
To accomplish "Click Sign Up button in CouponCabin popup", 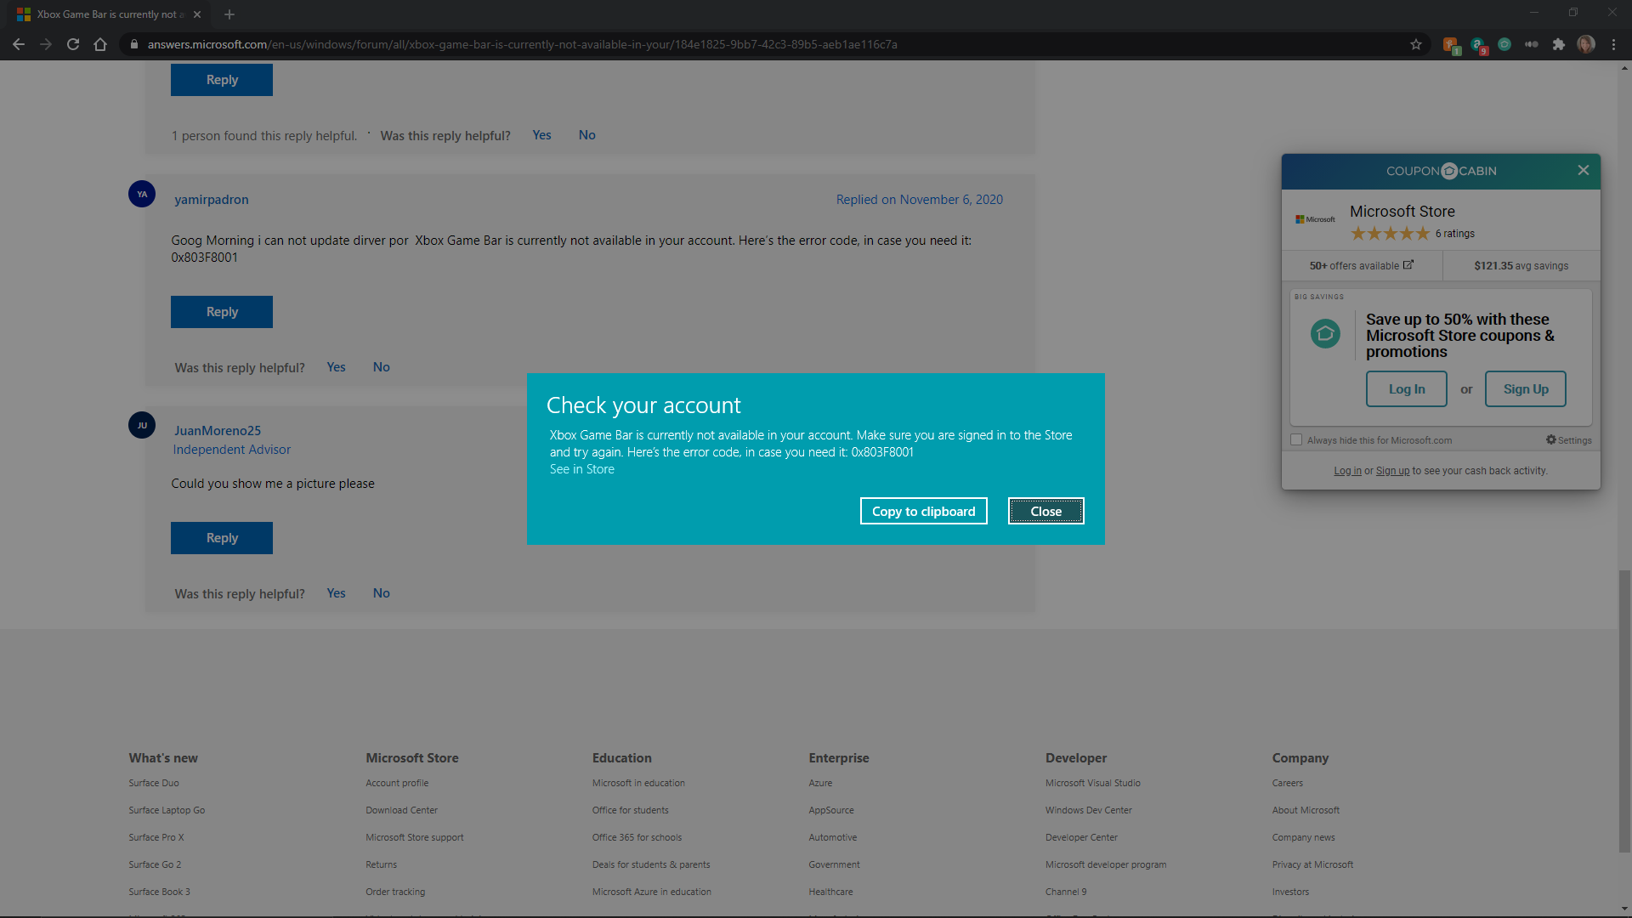I will pos(1526,389).
